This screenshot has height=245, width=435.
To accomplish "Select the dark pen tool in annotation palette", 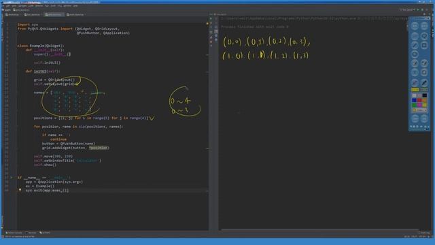I will [424, 82].
